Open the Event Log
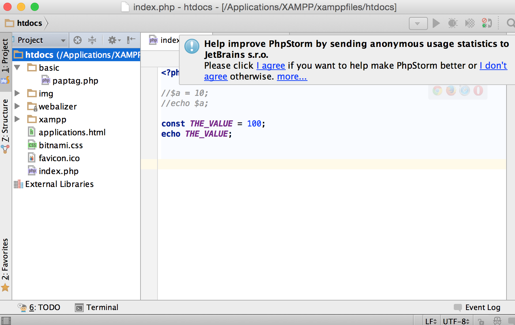 point(477,307)
